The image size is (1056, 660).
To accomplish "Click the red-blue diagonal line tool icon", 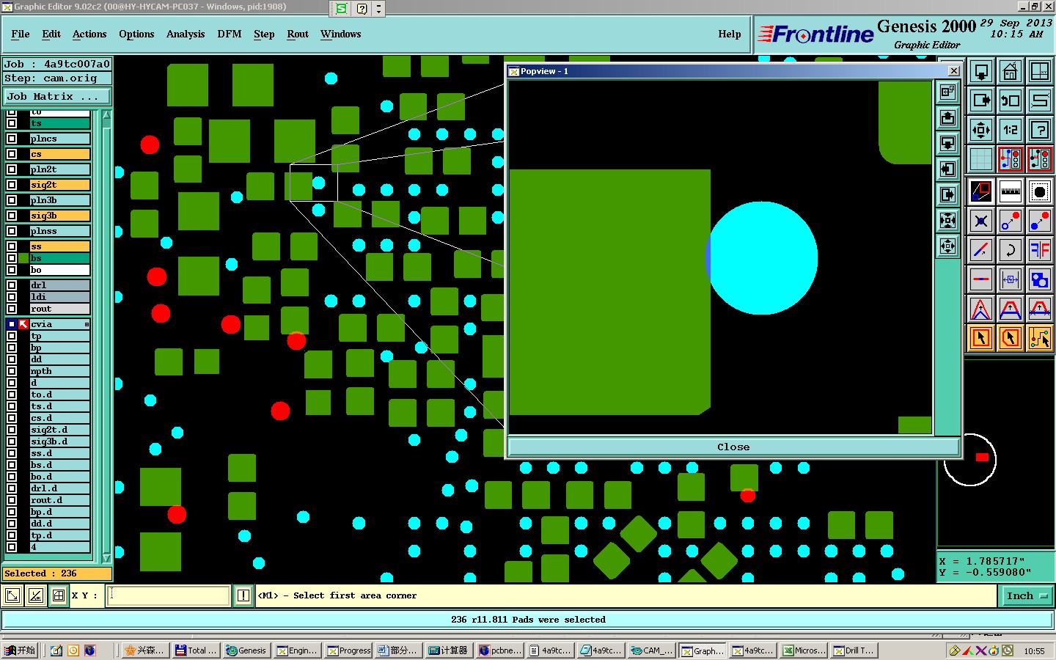I will coord(981,250).
